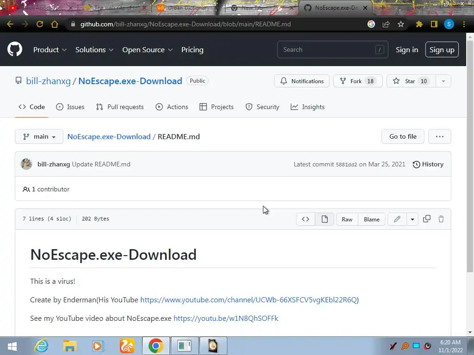Open File Explorer from the taskbar
This screenshot has height=355, width=474.
click(x=69, y=346)
